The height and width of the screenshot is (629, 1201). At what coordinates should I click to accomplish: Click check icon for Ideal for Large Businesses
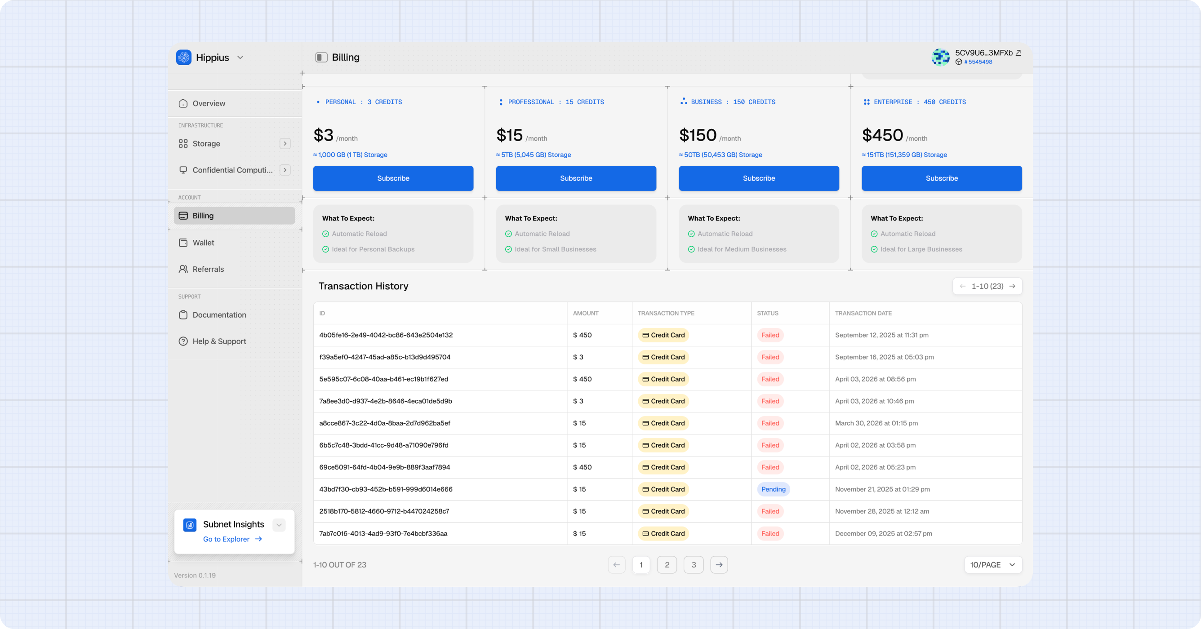[874, 250]
